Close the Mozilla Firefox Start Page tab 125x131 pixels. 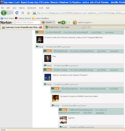pyautogui.click(x=83, y=27)
